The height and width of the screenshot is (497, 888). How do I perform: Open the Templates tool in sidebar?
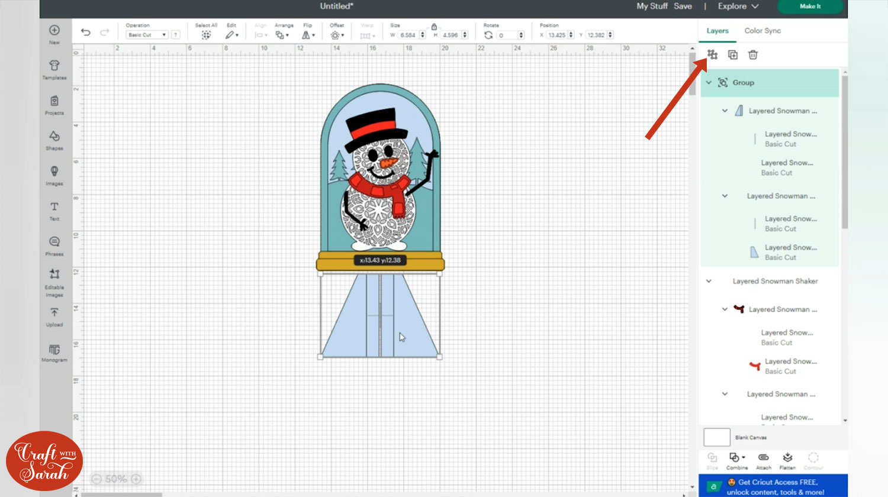(54, 69)
